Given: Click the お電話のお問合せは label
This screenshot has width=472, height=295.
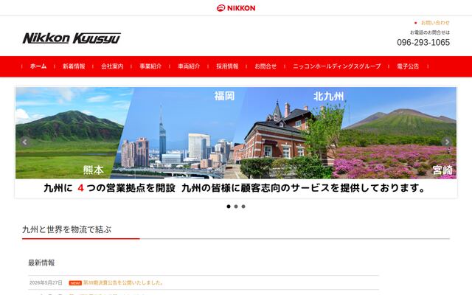Looking at the screenshot, I should pyautogui.click(x=430, y=32).
